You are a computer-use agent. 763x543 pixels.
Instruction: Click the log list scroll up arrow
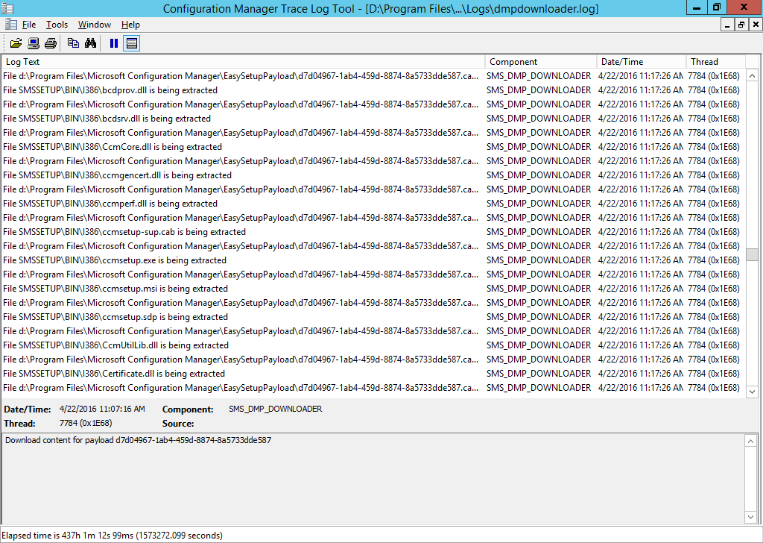(x=752, y=75)
